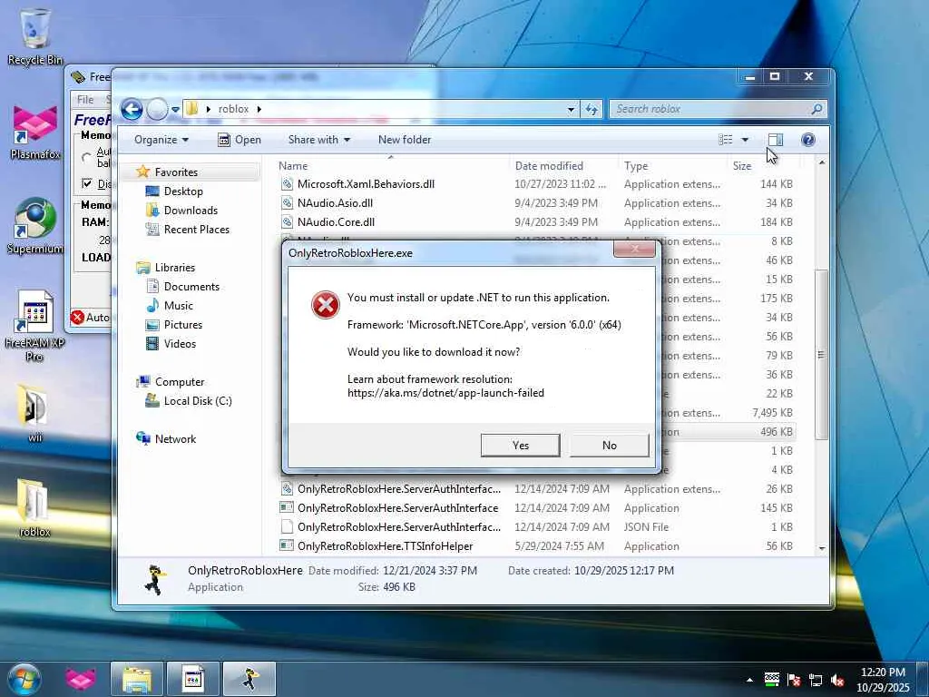The height and width of the screenshot is (697, 929).
Task: Refresh the roblox folder view
Action: [x=592, y=109]
